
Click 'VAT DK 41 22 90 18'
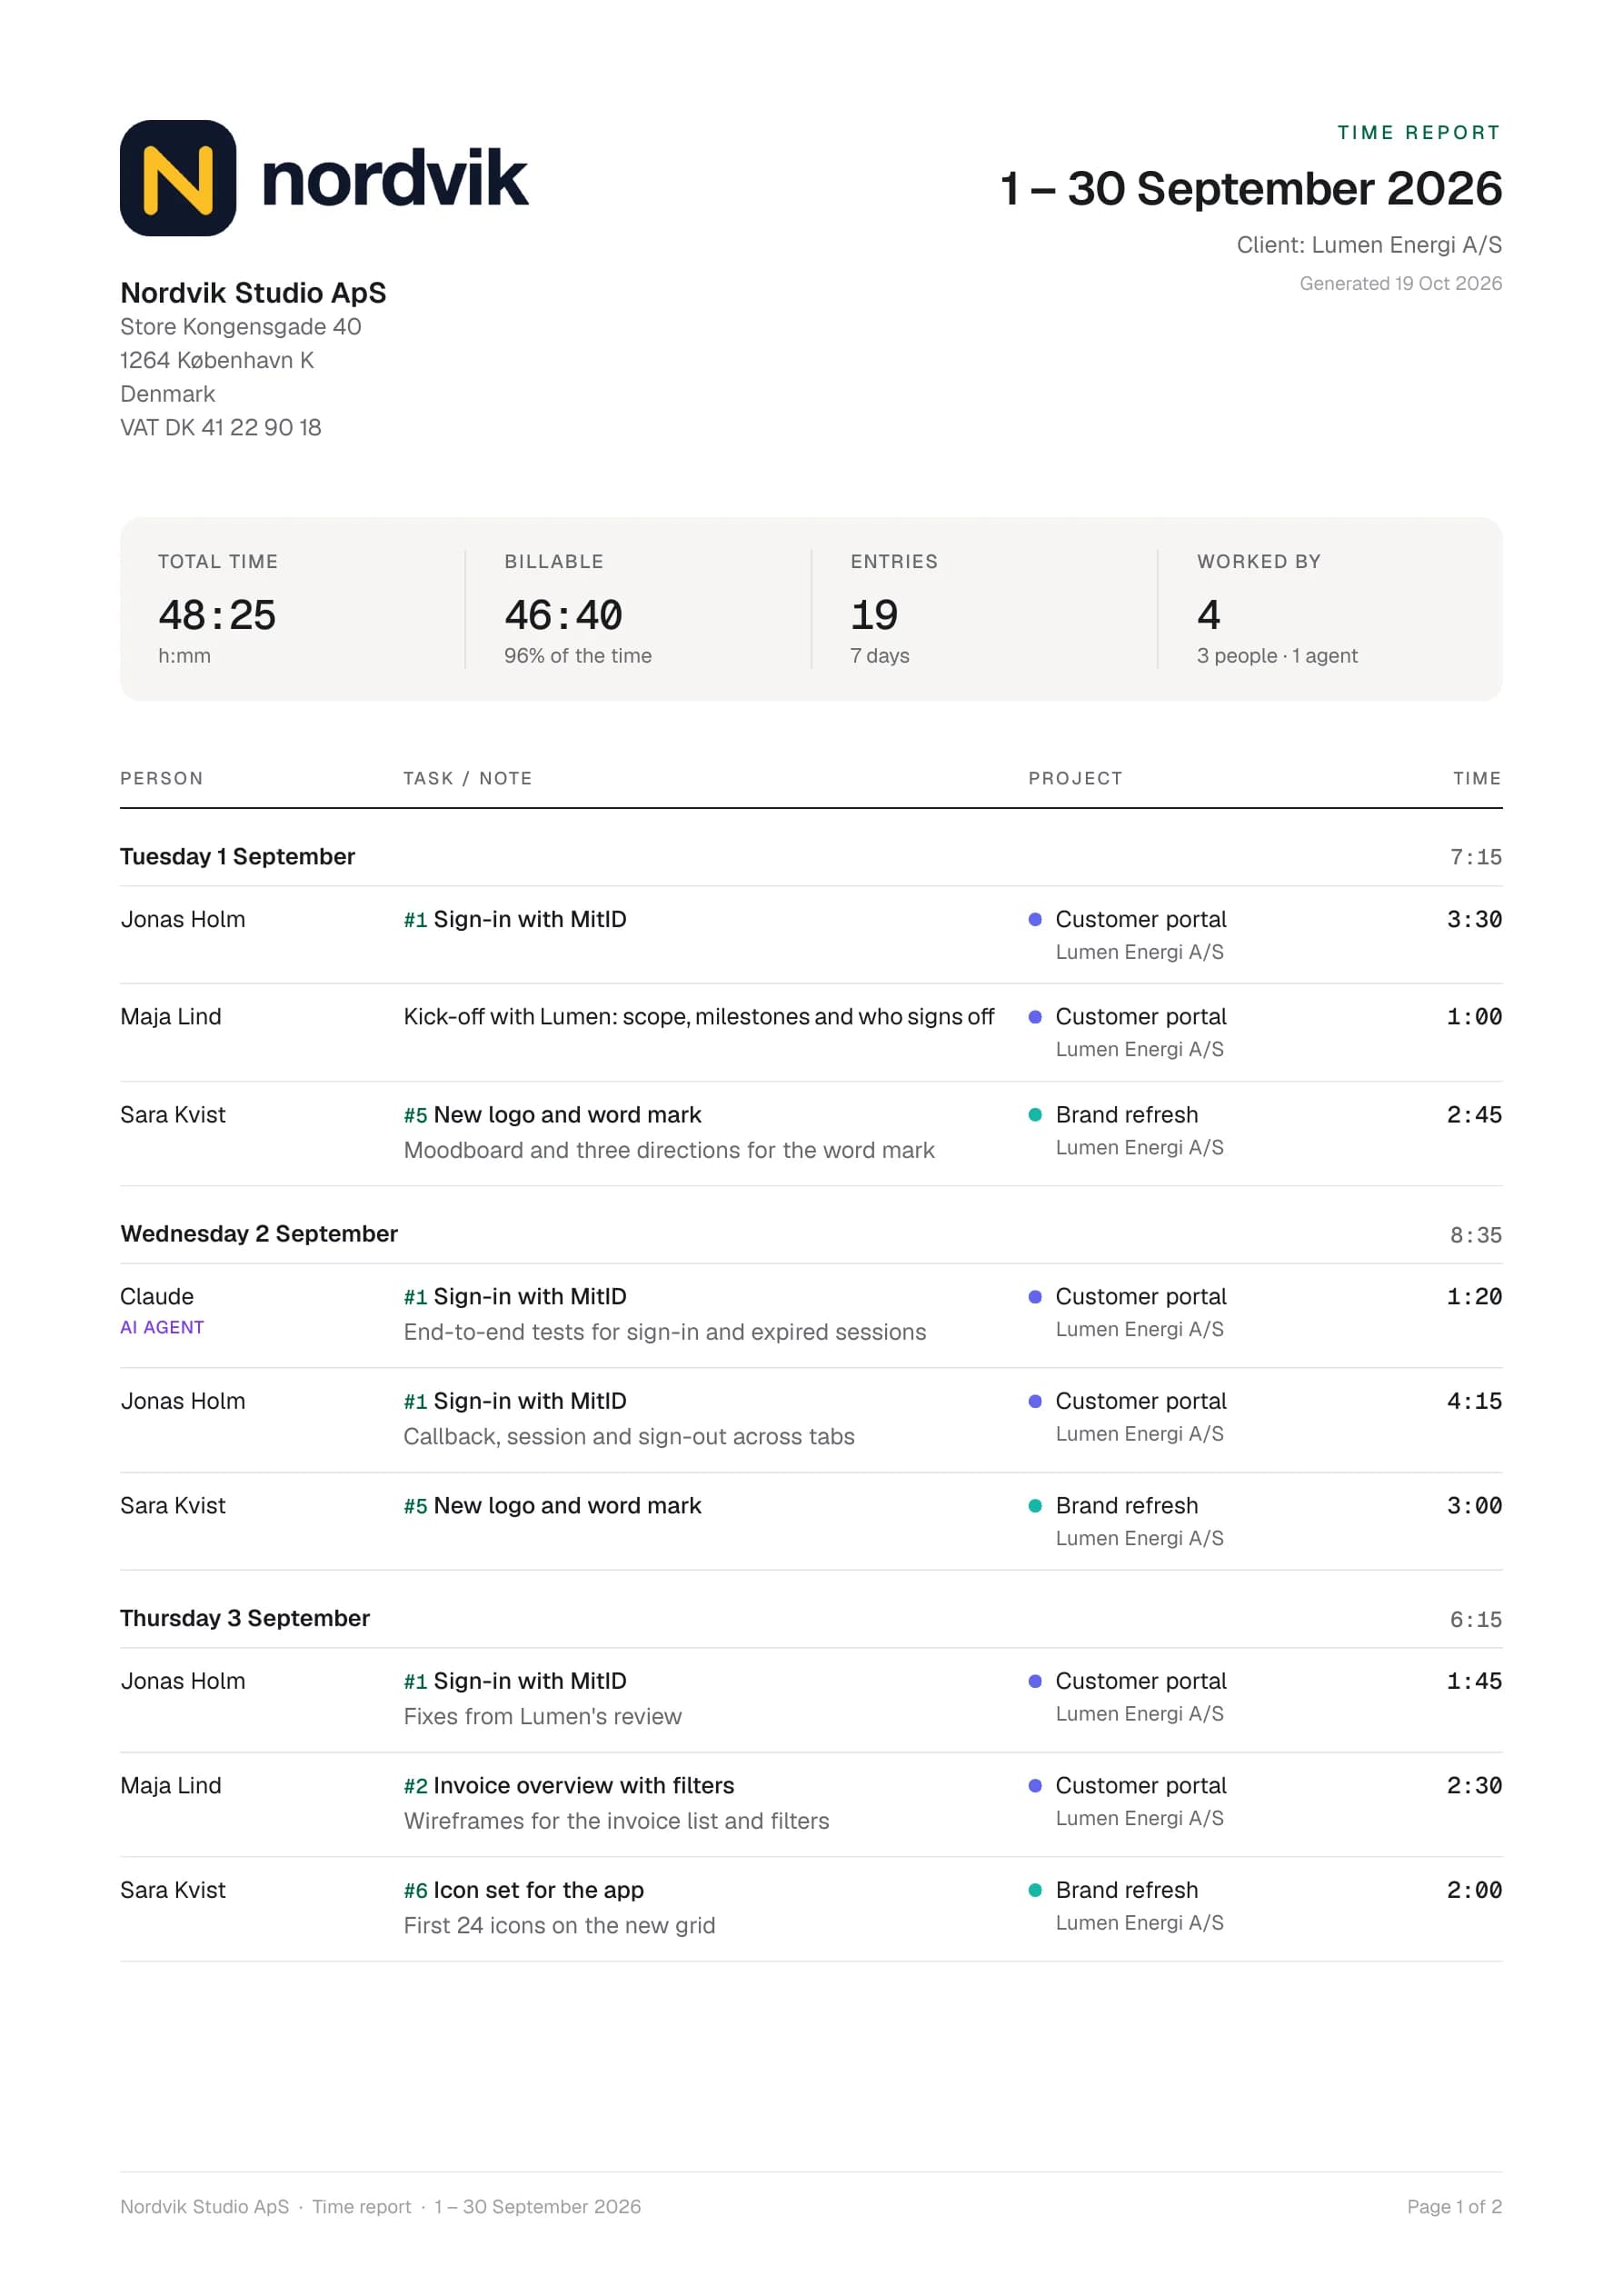(221, 427)
